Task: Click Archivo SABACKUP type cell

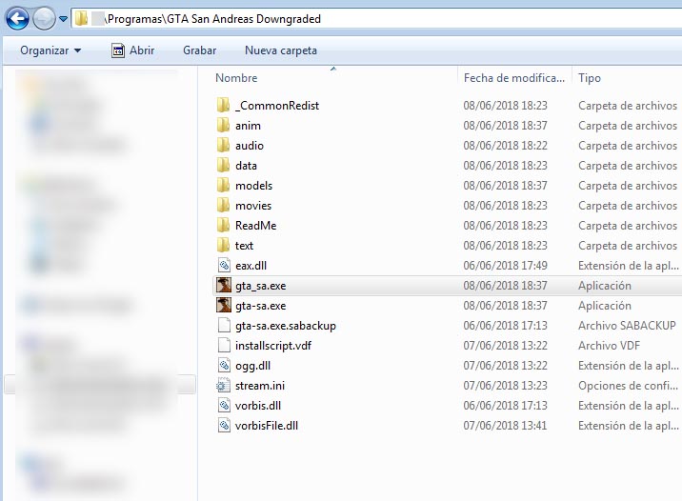Action: point(627,326)
